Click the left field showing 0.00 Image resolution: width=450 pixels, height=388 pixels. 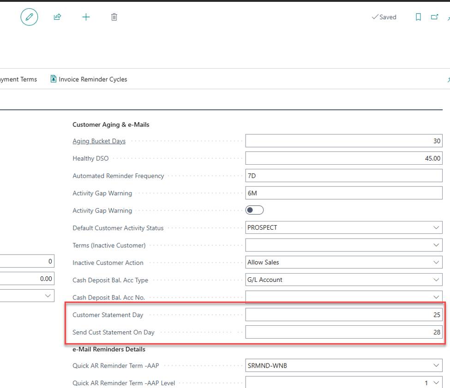point(27,279)
